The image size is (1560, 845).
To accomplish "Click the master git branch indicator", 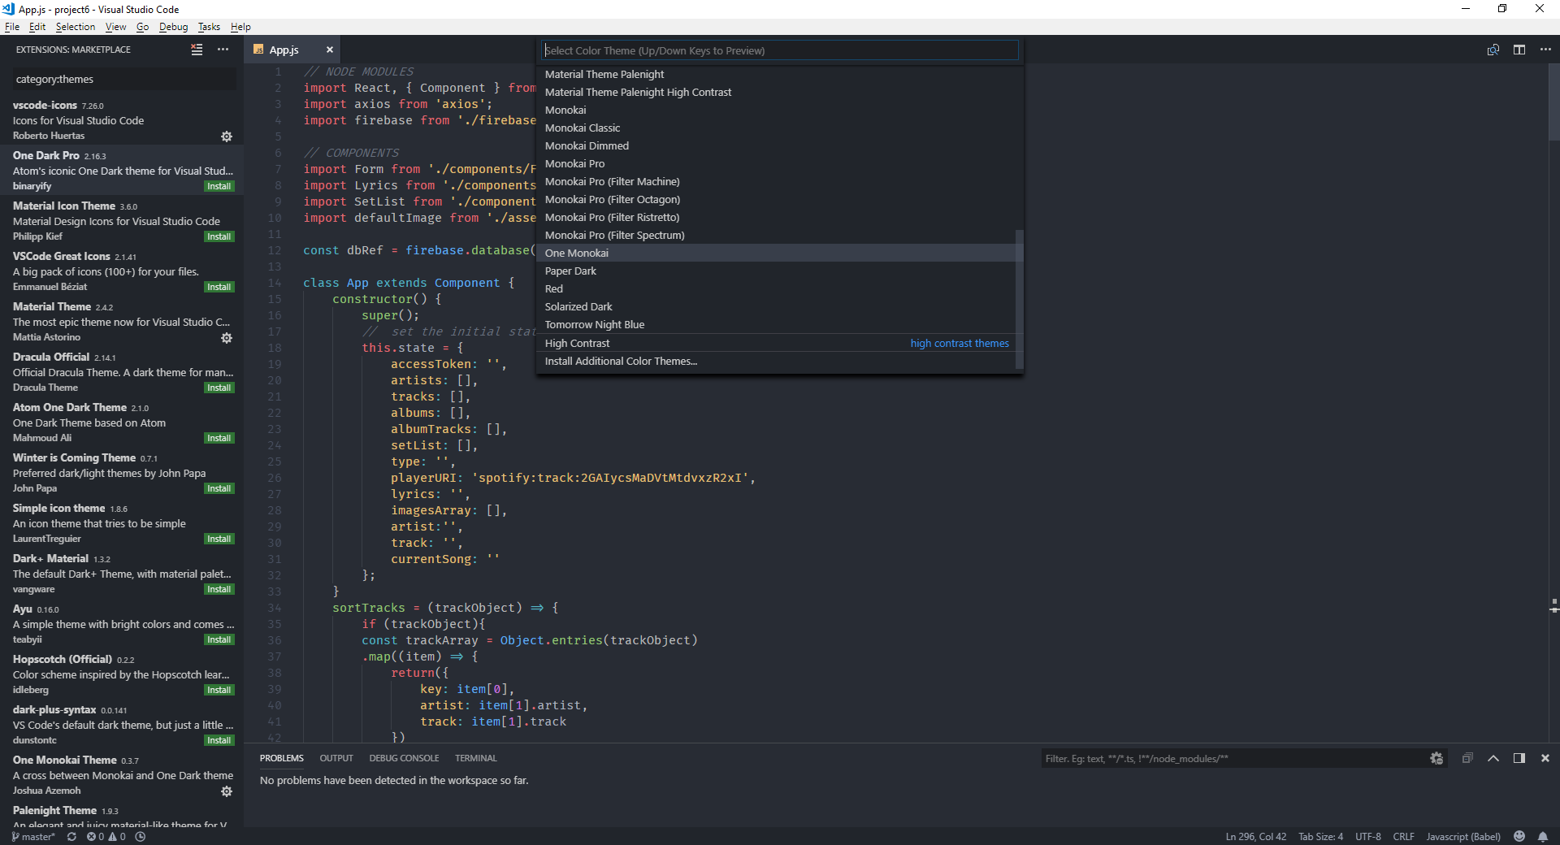I will (x=33, y=836).
